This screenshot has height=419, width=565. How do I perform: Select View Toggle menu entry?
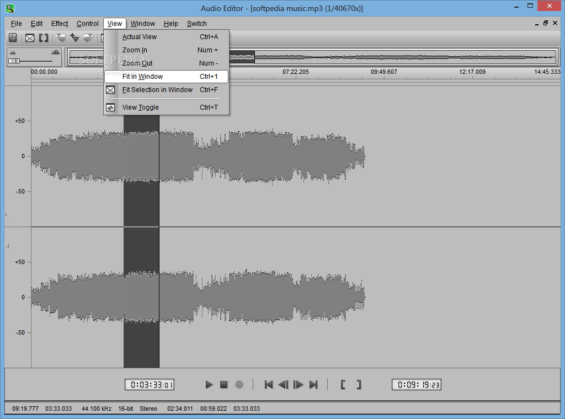pyautogui.click(x=166, y=108)
